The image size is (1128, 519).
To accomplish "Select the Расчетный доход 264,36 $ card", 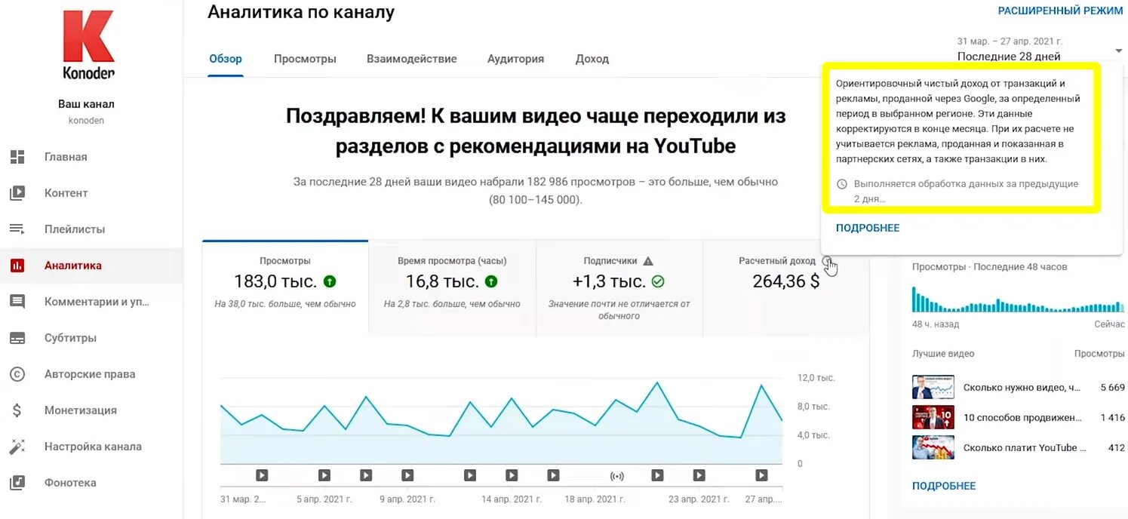I will 786,288.
